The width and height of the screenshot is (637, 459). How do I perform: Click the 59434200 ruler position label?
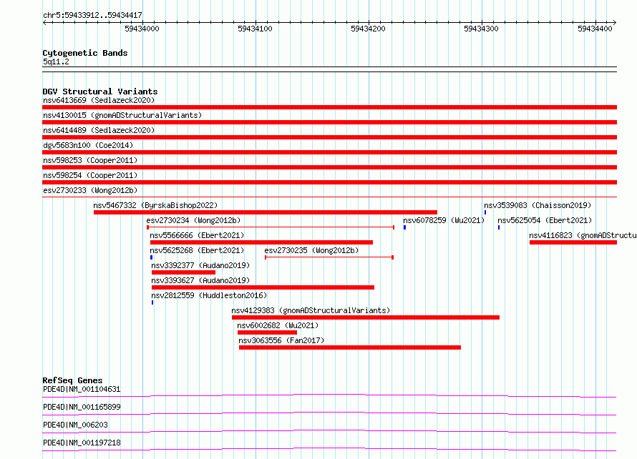pos(368,29)
